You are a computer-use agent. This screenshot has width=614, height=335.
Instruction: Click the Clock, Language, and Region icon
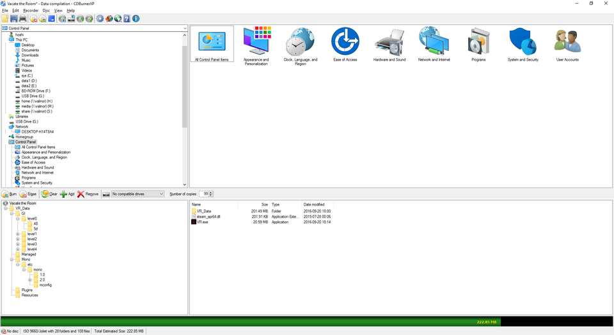pyautogui.click(x=300, y=45)
